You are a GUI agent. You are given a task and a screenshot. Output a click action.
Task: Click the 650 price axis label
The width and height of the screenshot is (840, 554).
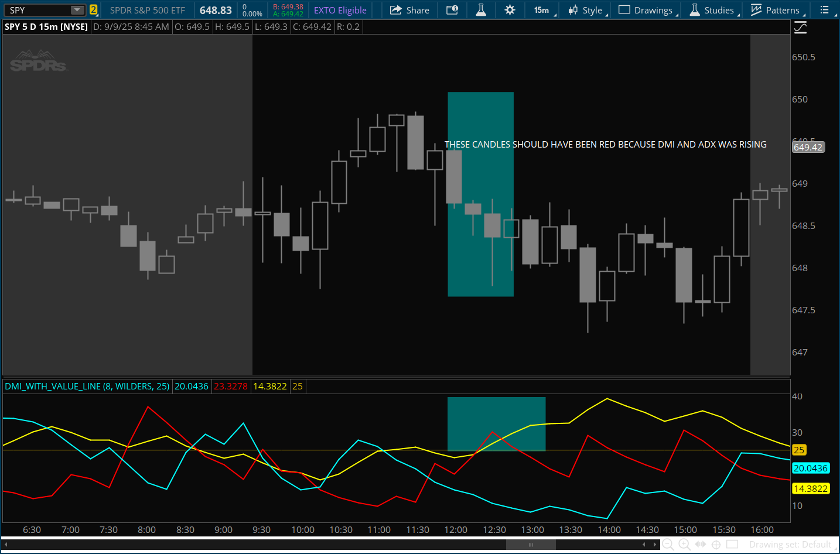pos(800,100)
